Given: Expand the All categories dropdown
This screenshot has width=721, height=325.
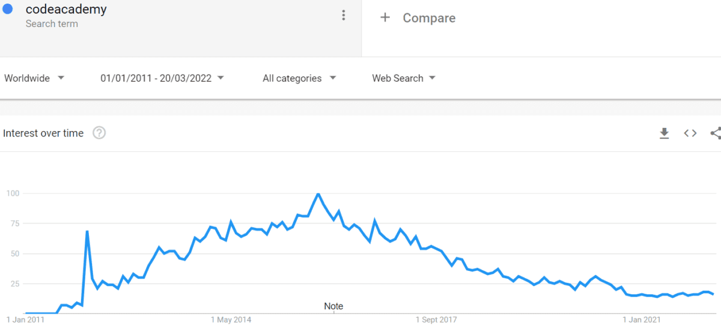Looking at the screenshot, I should point(299,78).
